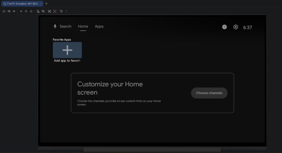The image size is (282, 153).
Task: Click the clock showing 6:37
Action: (x=248, y=28)
